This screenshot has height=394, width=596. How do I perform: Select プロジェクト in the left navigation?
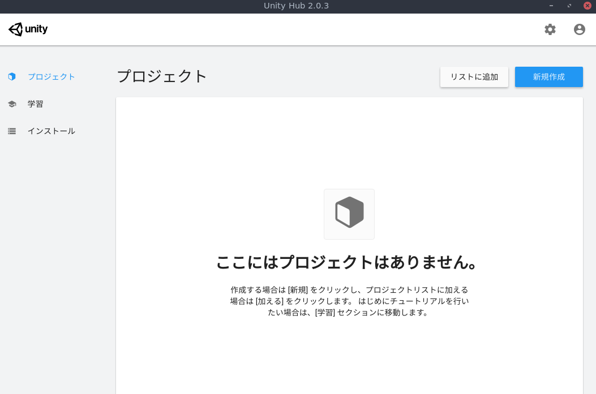tap(52, 76)
